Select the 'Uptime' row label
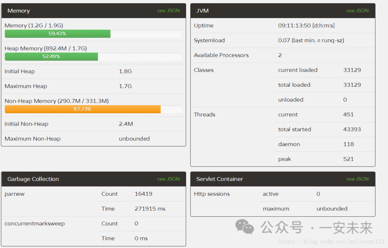 (204, 26)
